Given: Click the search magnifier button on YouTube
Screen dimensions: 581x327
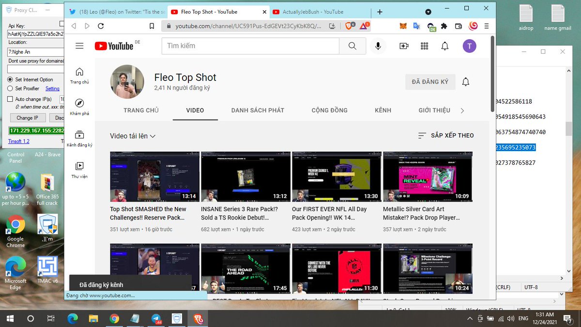Looking at the screenshot, I should (352, 46).
